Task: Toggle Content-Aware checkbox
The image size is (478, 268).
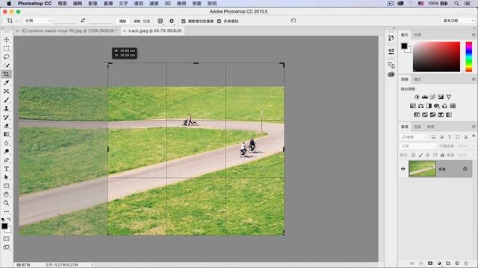Action: coord(219,21)
